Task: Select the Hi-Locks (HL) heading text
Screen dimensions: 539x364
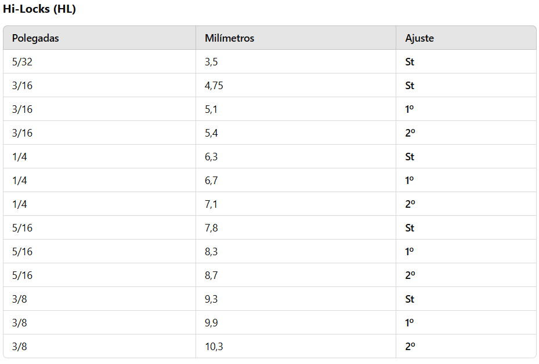Action: point(39,9)
